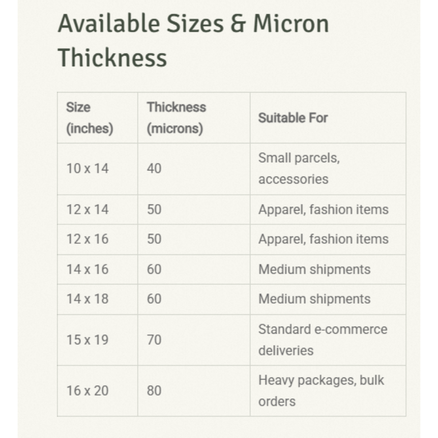This screenshot has height=438, width=438.
Task: Select "Standard e-commerce deliveries" cell
Action: point(323,340)
